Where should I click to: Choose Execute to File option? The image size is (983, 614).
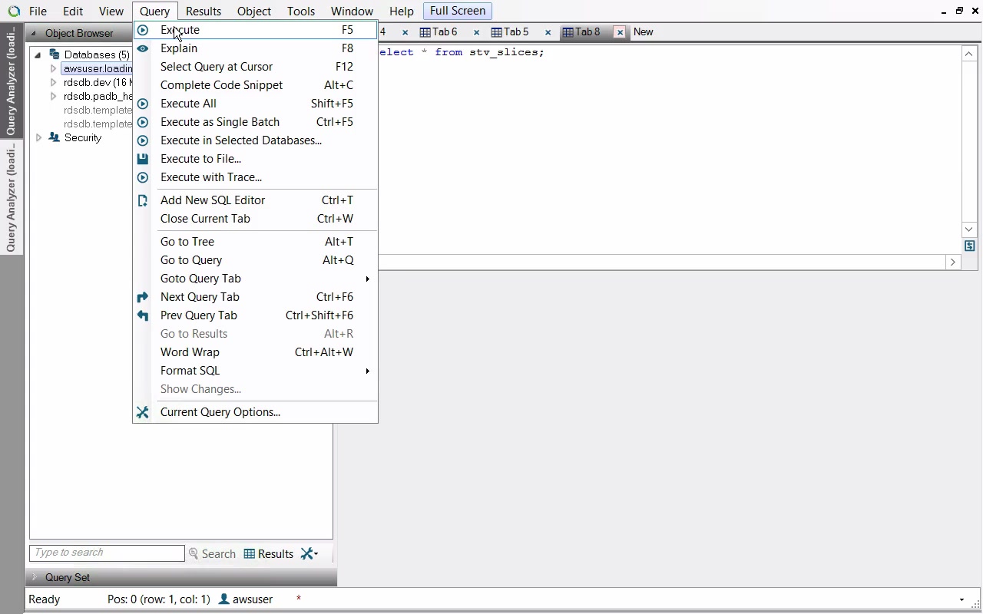[x=256, y=159]
